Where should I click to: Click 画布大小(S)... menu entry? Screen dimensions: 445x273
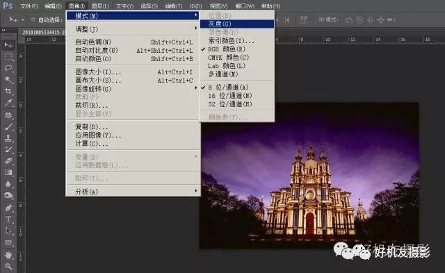point(133,81)
